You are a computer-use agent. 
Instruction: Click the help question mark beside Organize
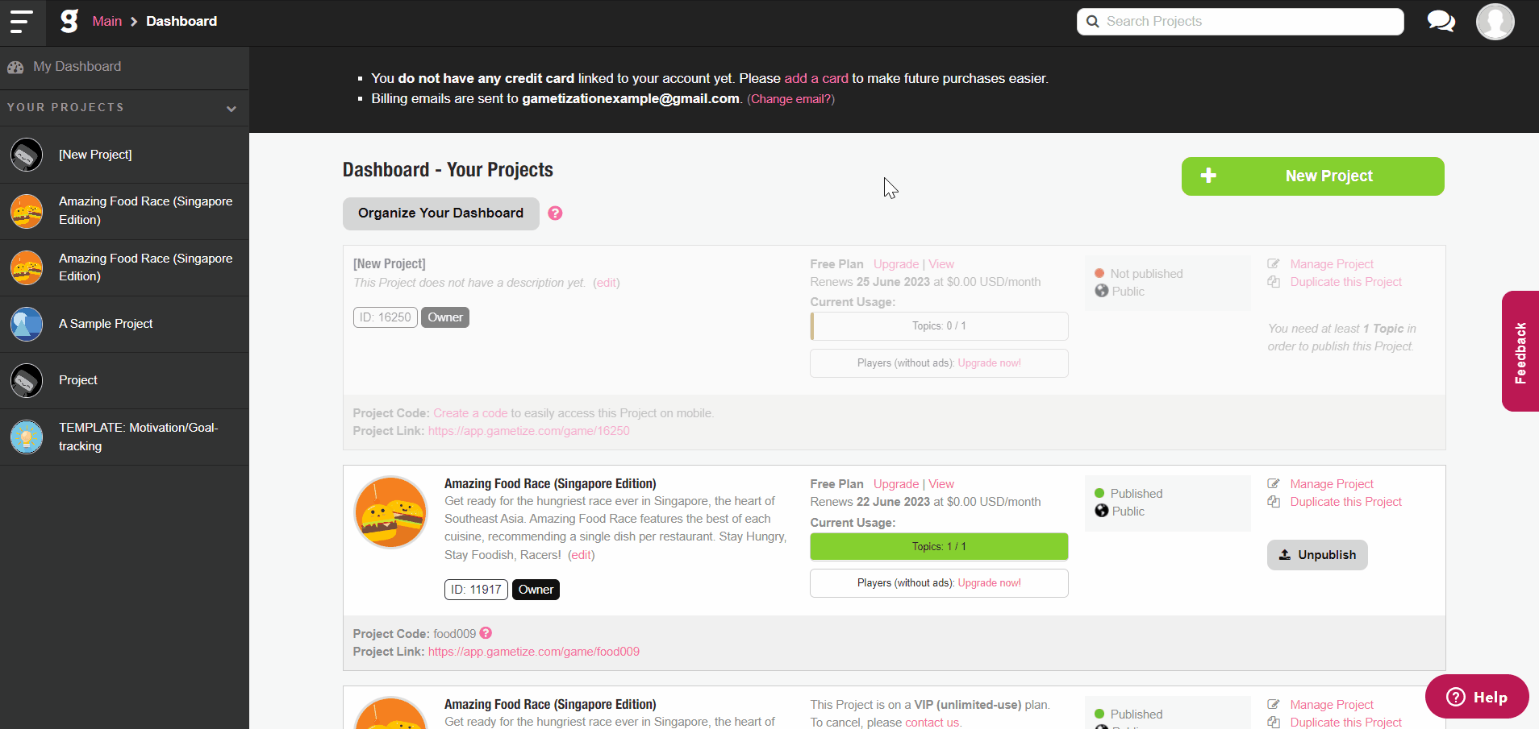pyautogui.click(x=555, y=213)
